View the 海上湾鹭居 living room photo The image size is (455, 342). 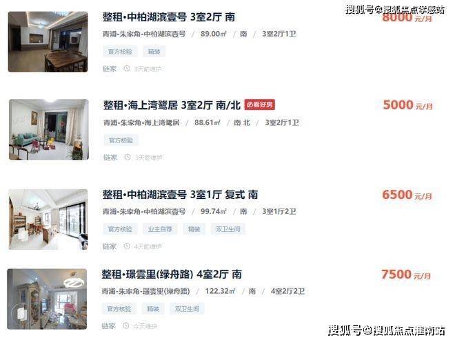49,129
